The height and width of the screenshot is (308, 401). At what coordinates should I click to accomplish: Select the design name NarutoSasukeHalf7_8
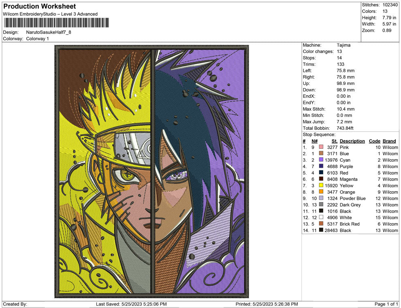pos(49,33)
